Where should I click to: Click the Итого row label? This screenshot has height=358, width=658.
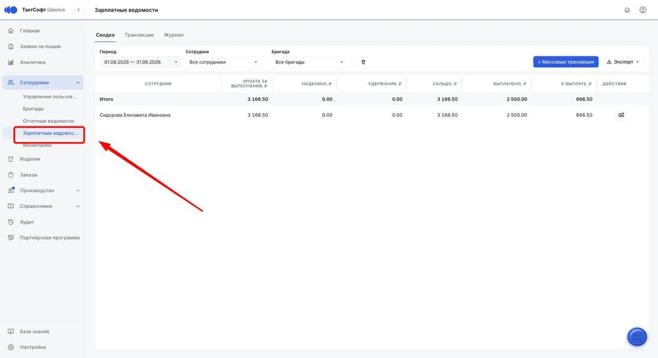point(106,99)
